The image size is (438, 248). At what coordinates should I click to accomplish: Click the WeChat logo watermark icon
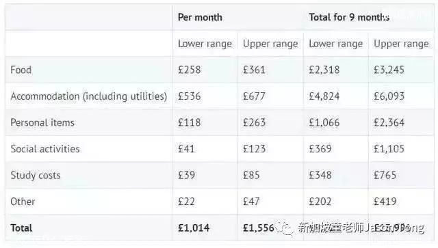click(x=285, y=228)
